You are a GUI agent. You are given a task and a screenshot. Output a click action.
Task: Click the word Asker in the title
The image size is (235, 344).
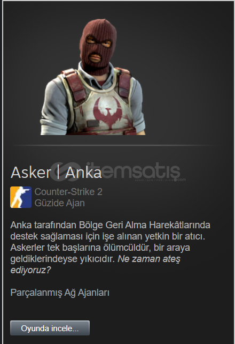(x=31, y=173)
